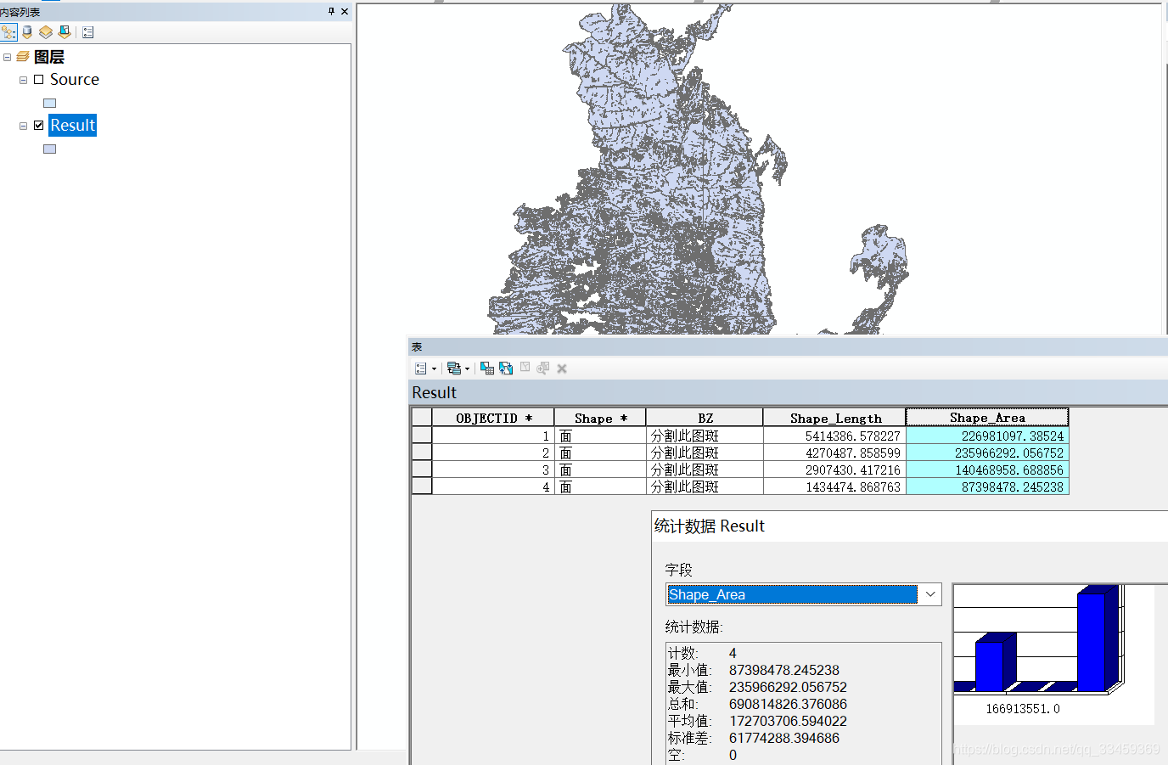
Task: Select the List By Source icon
Action: point(26,32)
